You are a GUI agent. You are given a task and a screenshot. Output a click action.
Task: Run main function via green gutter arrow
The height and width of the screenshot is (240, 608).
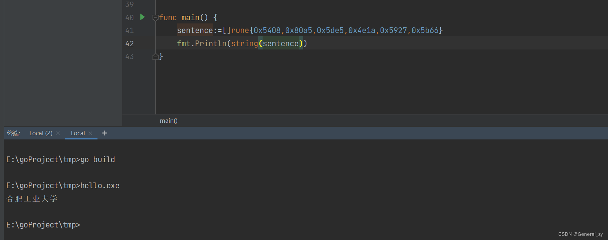pyautogui.click(x=142, y=17)
